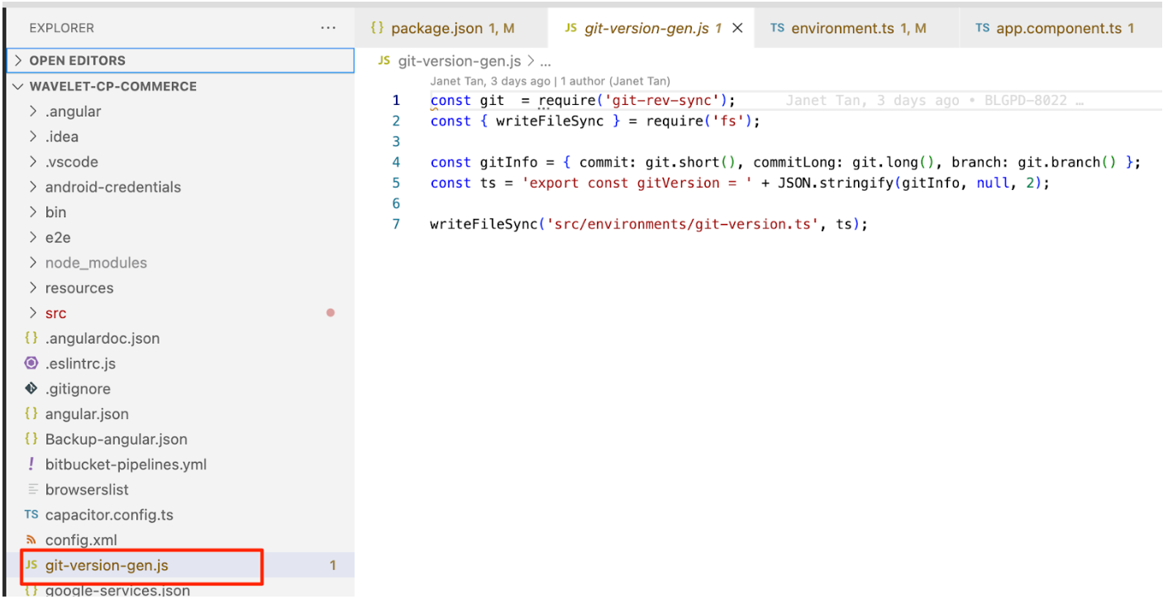
Task: Click the .eslintrc.js file icon
Action: tap(31, 364)
